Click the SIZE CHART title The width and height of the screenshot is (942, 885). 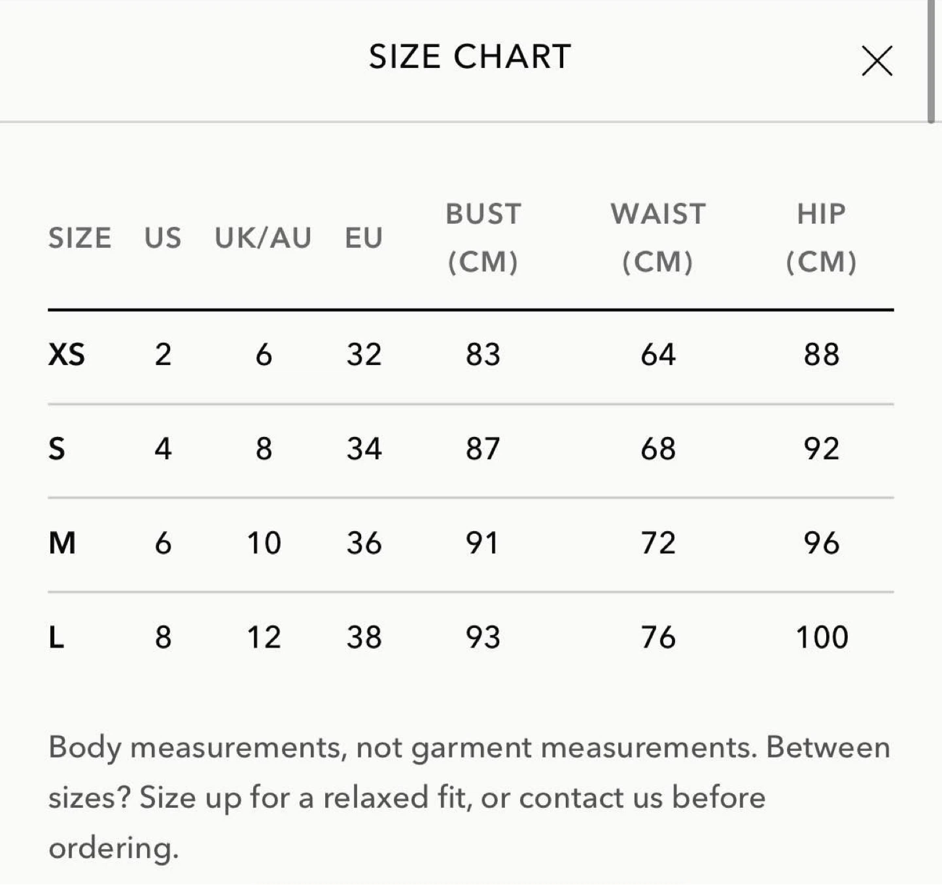coord(470,57)
